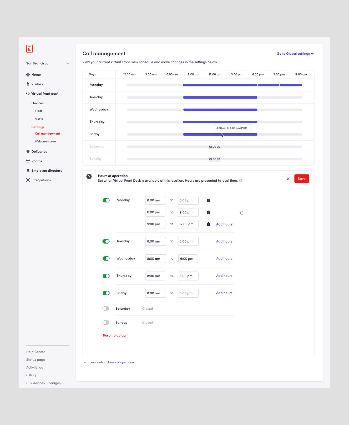Disable the Monday hours toggle
This screenshot has height=425, width=349.
106,200
